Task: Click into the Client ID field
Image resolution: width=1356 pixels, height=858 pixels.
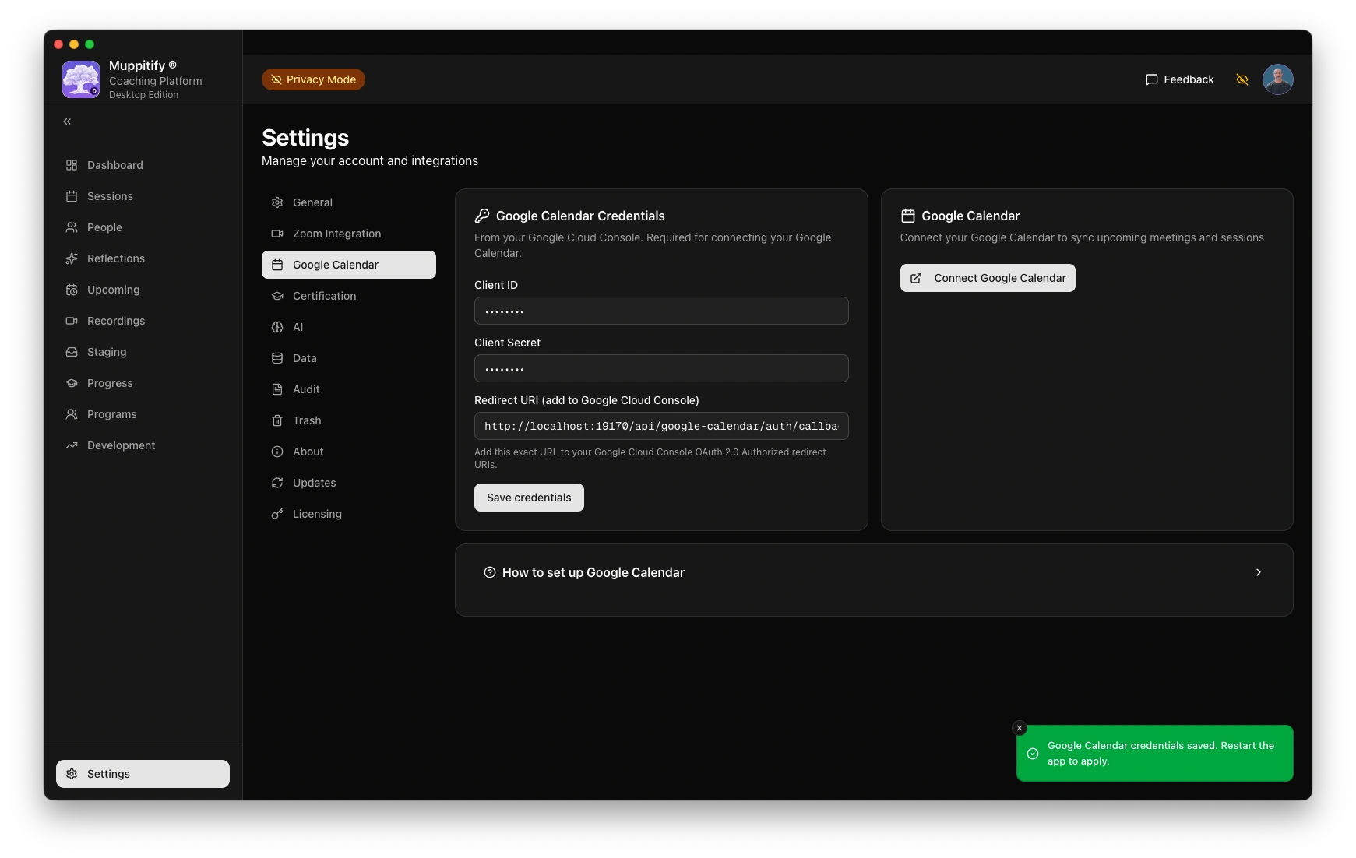Action: click(x=661, y=311)
